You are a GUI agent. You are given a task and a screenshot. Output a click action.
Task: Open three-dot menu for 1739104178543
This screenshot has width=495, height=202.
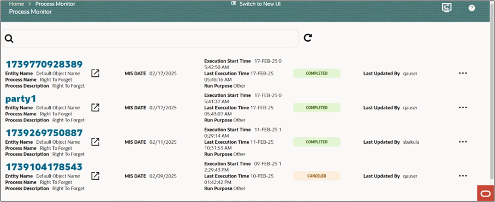pos(463,176)
